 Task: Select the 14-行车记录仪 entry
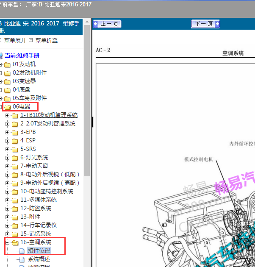point(39,225)
